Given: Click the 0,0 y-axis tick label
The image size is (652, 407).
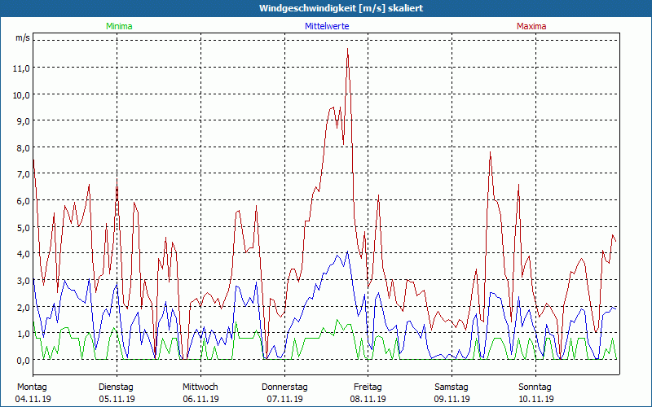Looking at the screenshot, I should (22, 360).
